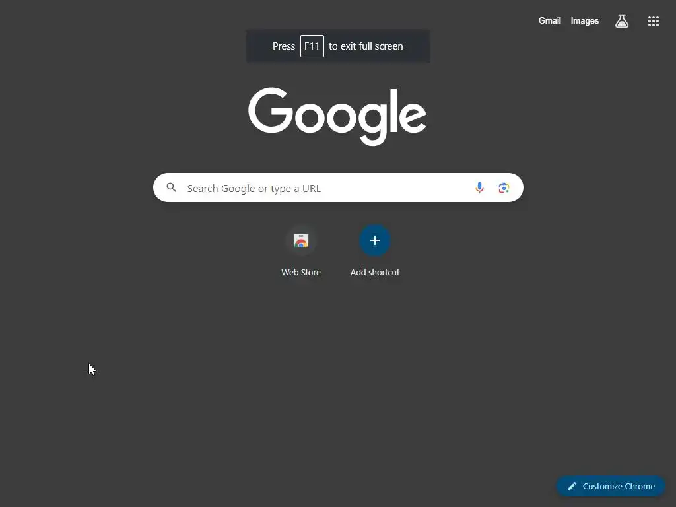The image size is (676, 507).
Task: Search by image with Google Lens icon
Action: (x=504, y=188)
